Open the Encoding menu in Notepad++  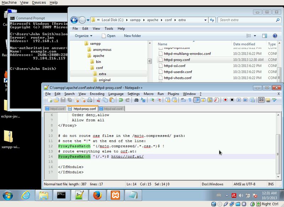(97, 94)
